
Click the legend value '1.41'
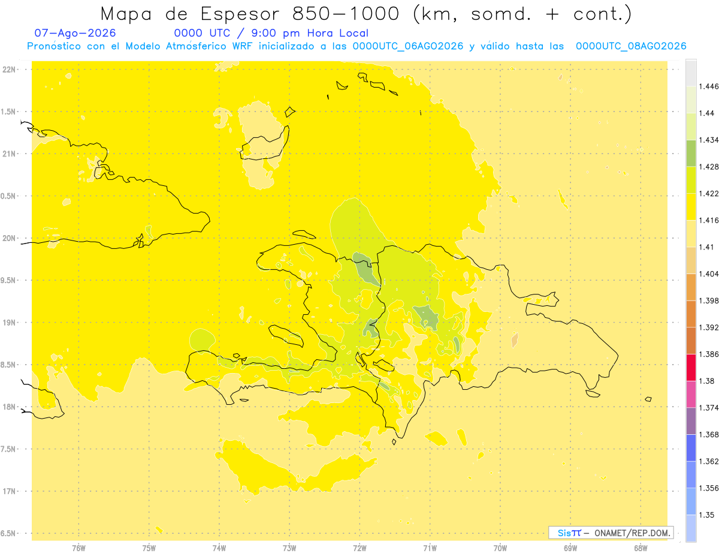pyautogui.click(x=706, y=247)
